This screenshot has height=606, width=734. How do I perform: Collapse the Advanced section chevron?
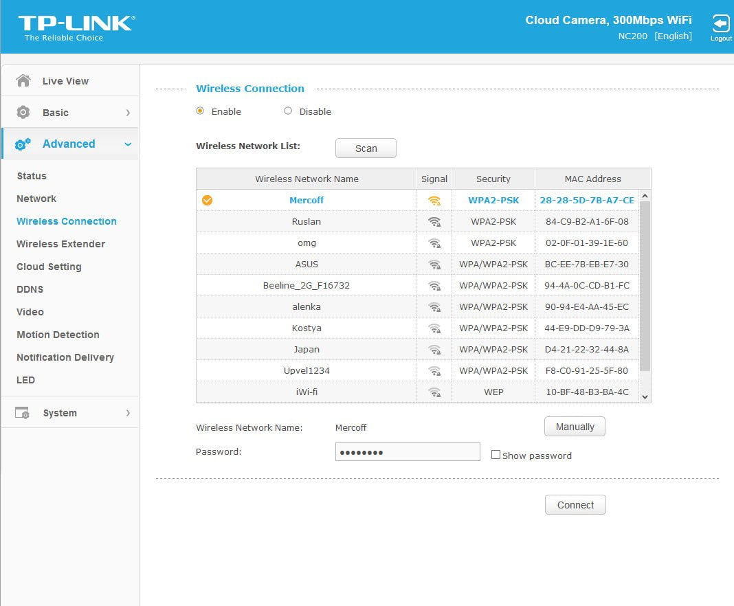(x=128, y=144)
